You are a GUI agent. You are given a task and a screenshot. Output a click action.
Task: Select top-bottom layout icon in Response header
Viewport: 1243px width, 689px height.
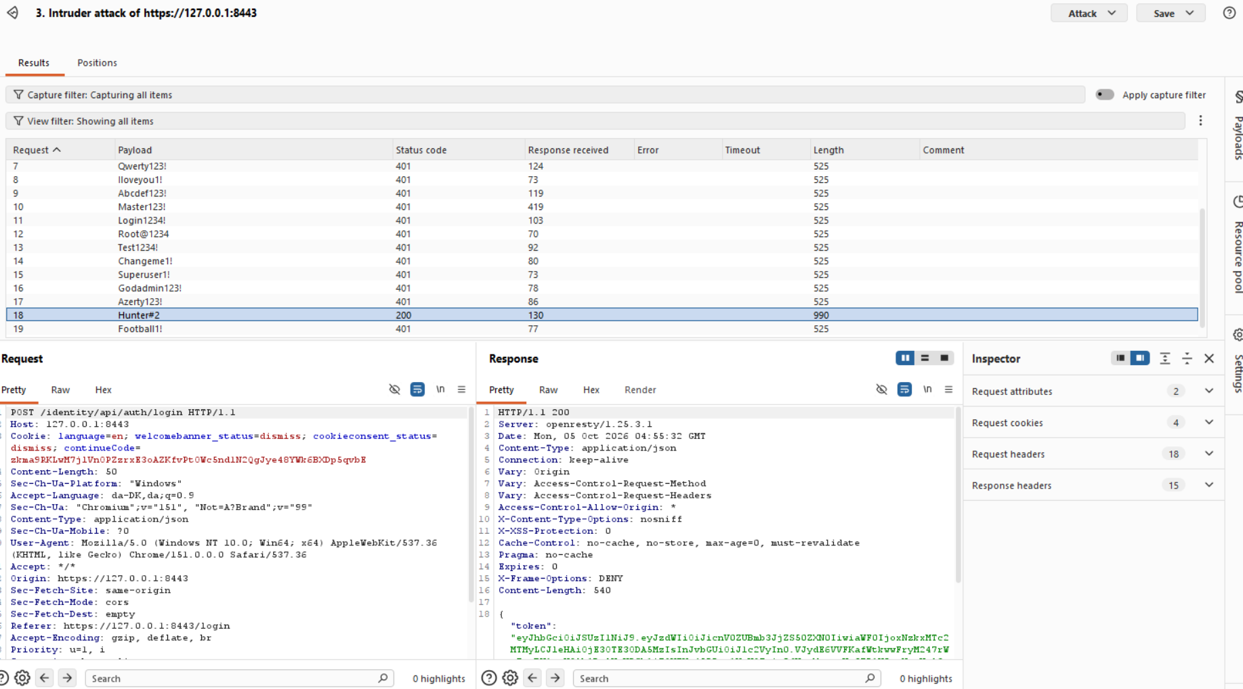pyautogui.click(x=925, y=358)
